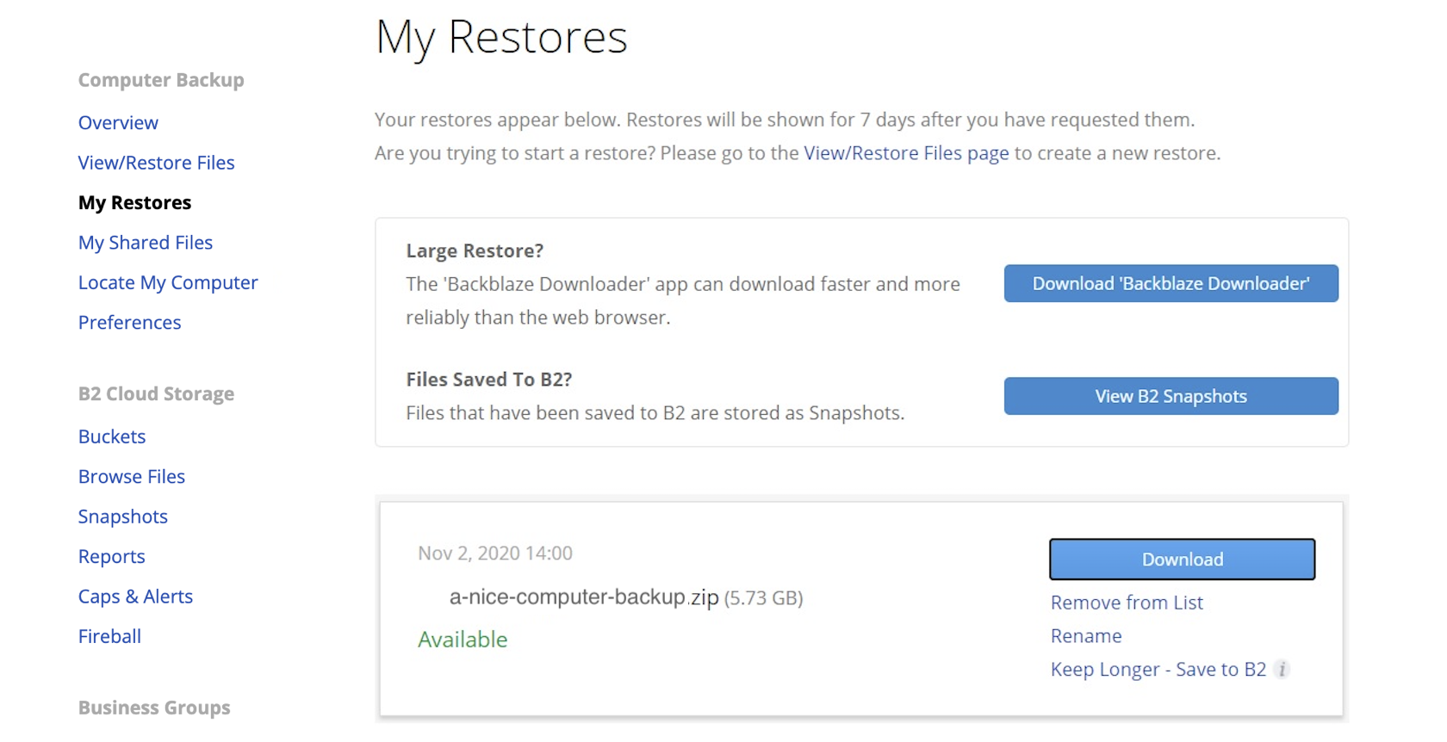Open Caps & Alerts
Image resolution: width=1447 pixels, height=742 pixels.
pyautogui.click(x=135, y=597)
